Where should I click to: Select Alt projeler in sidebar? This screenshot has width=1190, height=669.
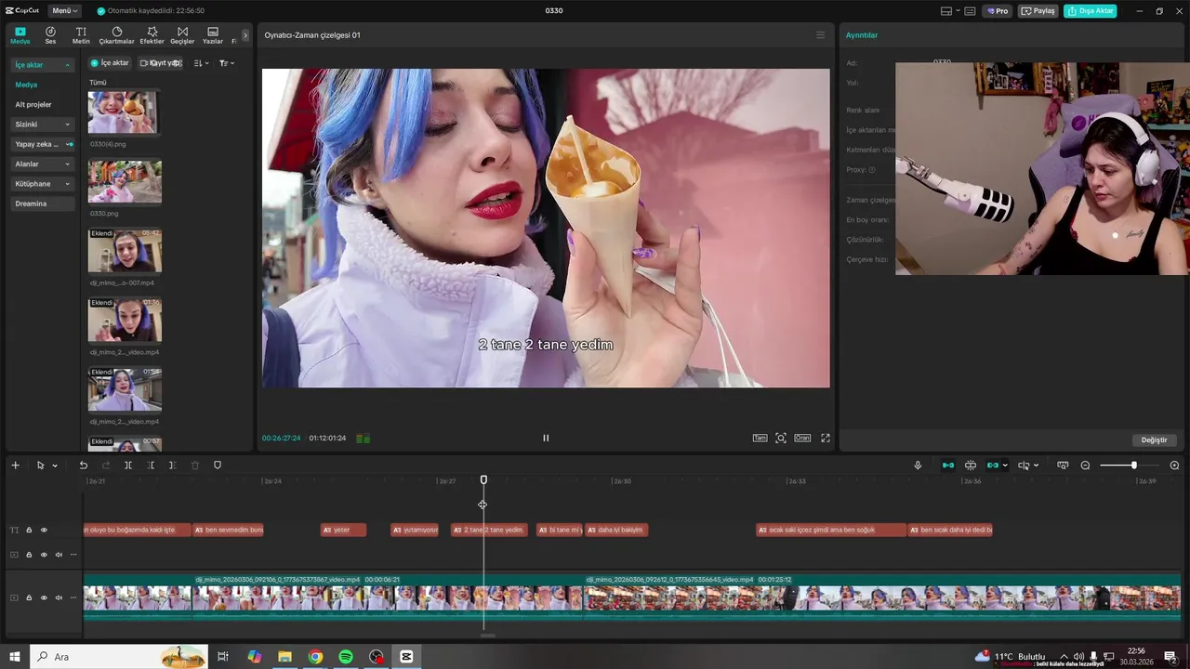(x=33, y=104)
